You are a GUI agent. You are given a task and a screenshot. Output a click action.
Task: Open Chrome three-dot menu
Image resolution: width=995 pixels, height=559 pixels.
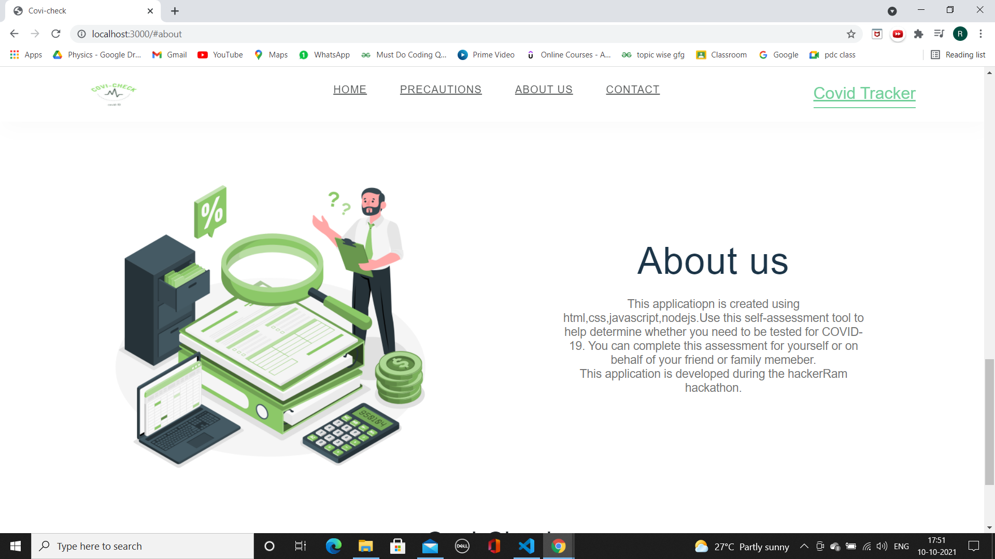click(980, 34)
